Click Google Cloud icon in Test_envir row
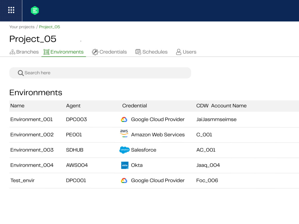Viewport: 299px width, 224px height. pos(124,180)
